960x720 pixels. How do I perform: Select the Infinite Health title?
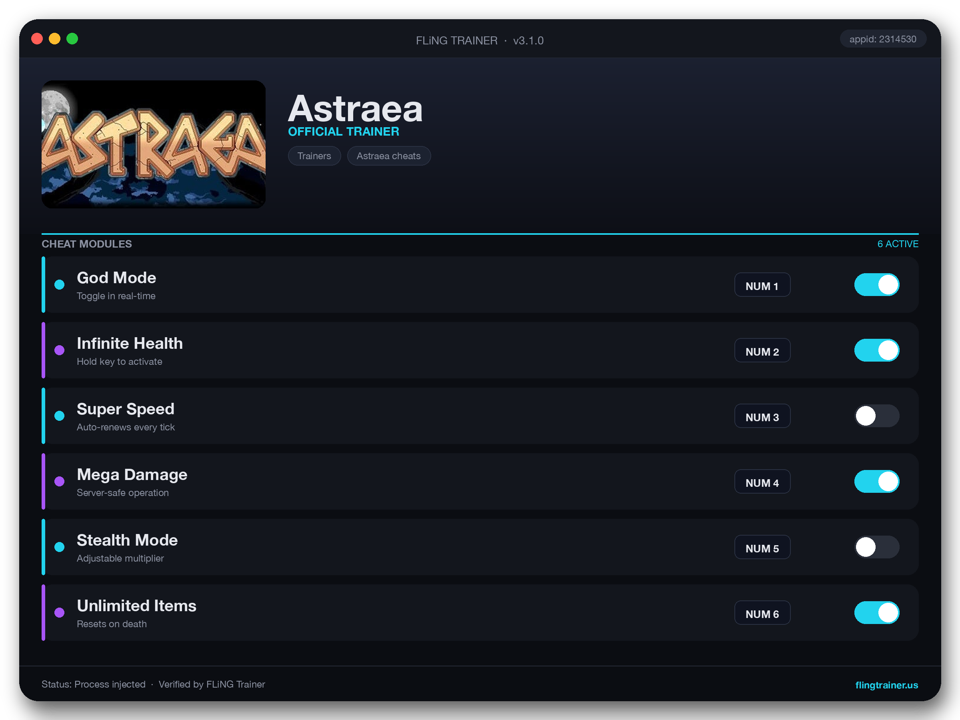(x=130, y=343)
